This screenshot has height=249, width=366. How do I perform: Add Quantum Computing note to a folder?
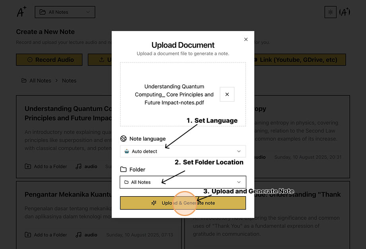[46, 166]
